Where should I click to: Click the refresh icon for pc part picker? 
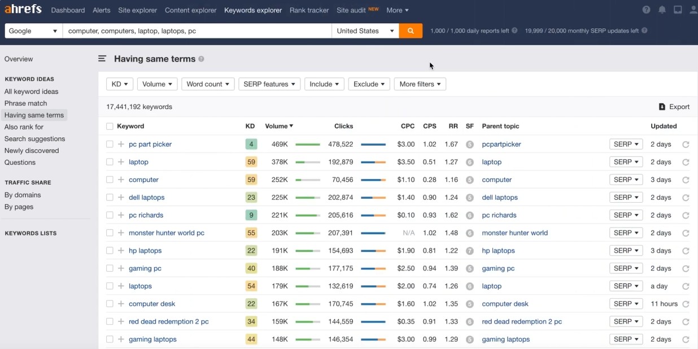[686, 145]
